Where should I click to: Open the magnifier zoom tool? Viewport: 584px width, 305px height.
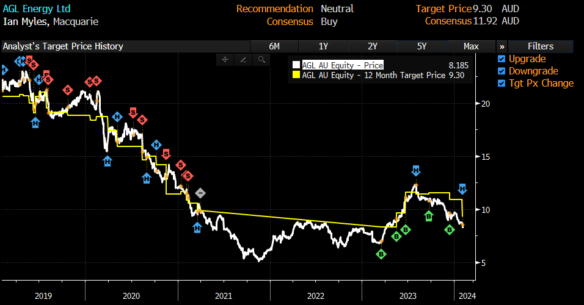point(261,60)
